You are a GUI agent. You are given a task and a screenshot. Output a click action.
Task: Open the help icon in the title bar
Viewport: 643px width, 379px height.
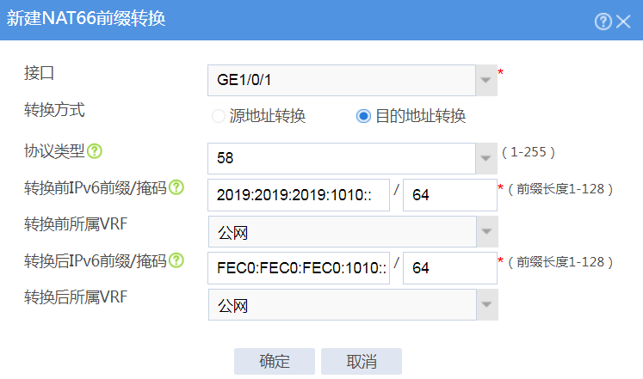click(x=603, y=21)
